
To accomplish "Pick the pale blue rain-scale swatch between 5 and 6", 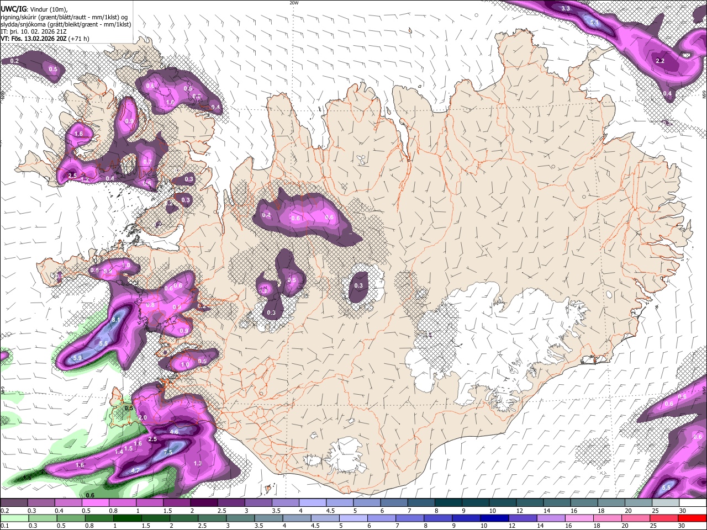I will 355,518.
